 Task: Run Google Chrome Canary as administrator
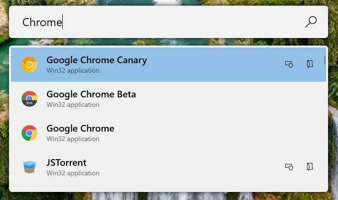[x=289, y=64]
